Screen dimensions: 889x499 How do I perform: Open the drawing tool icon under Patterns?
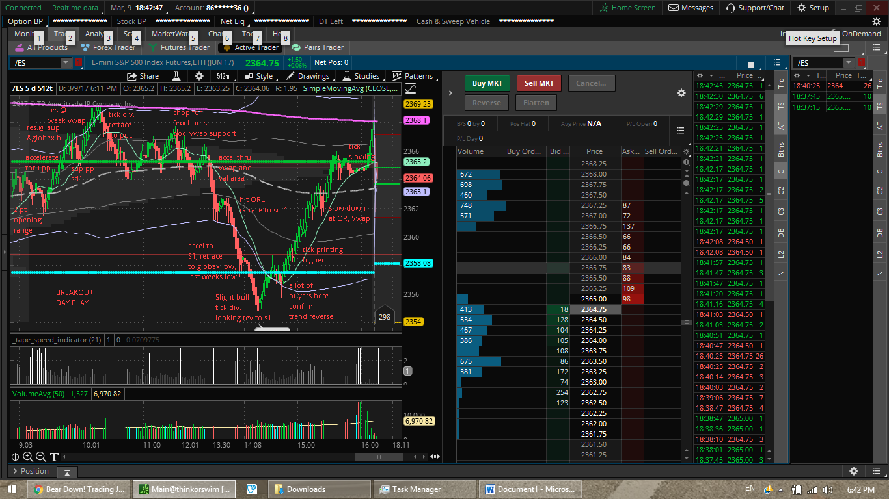pos(411,88)
